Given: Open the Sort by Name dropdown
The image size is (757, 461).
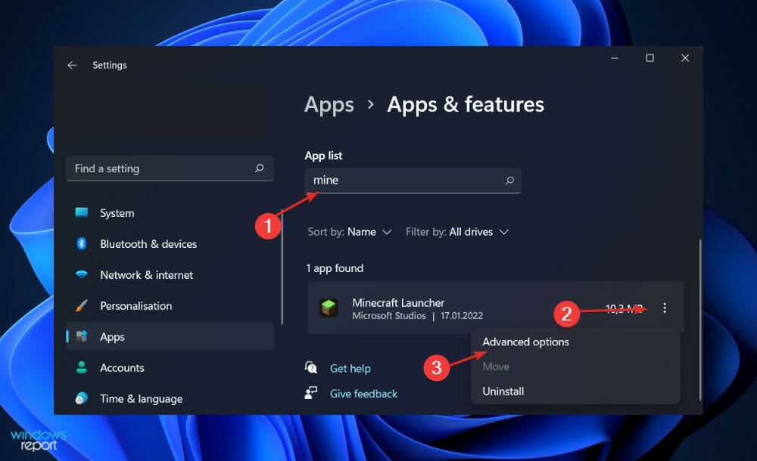Looking at the screenshot, I should (x=350, y=232).
